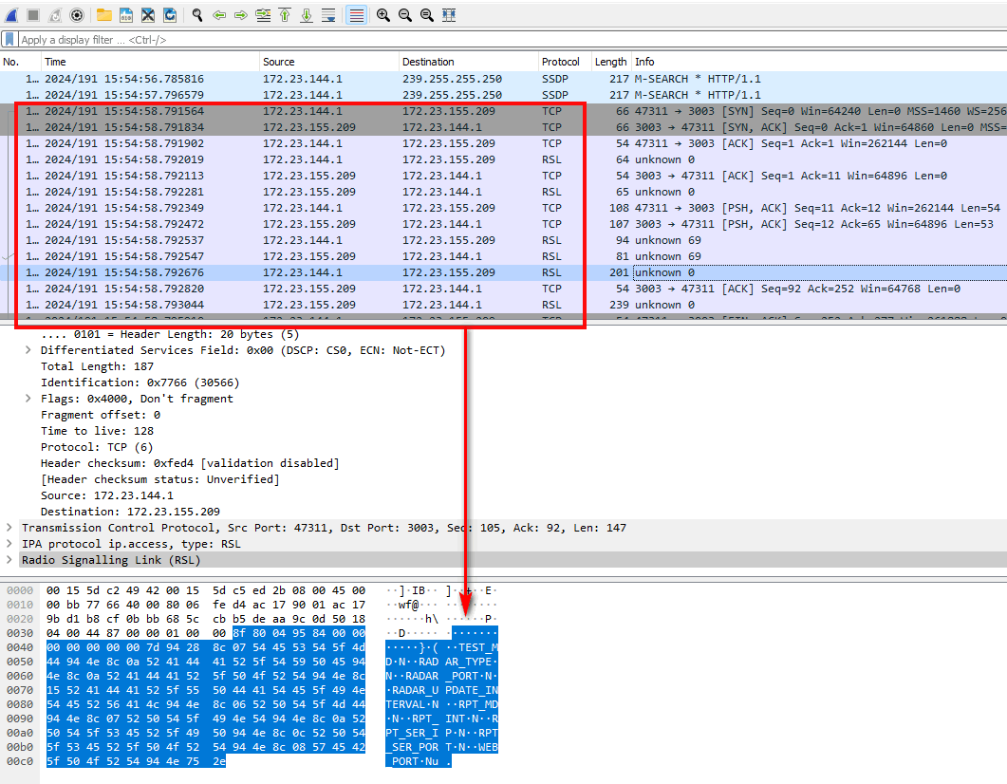The image size is (1007, 784).
Task: Sort packets by Destination column
Action: coord(469,62)
